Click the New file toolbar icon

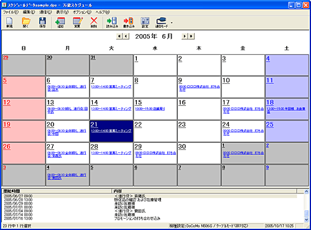9,22
